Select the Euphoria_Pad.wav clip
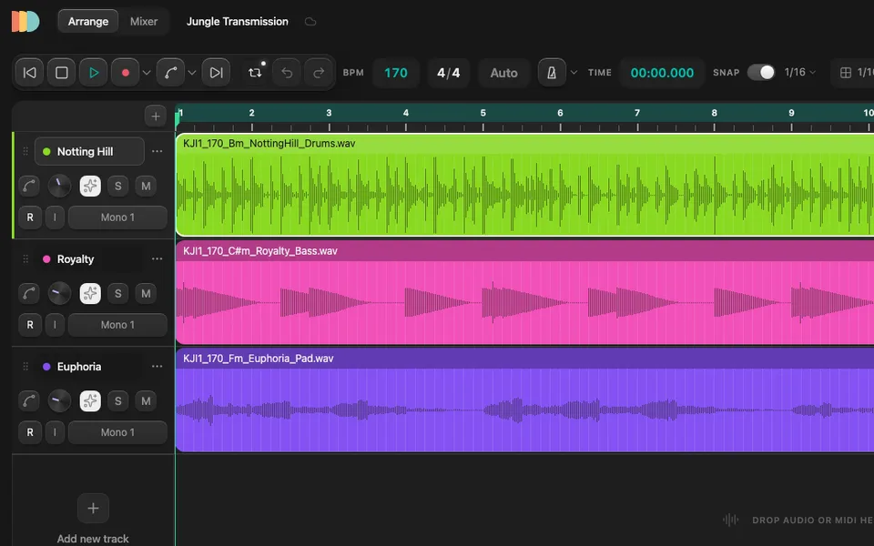The width and height of the screenshot is (874, 546). pyautogui.click(x=524, y=400)
